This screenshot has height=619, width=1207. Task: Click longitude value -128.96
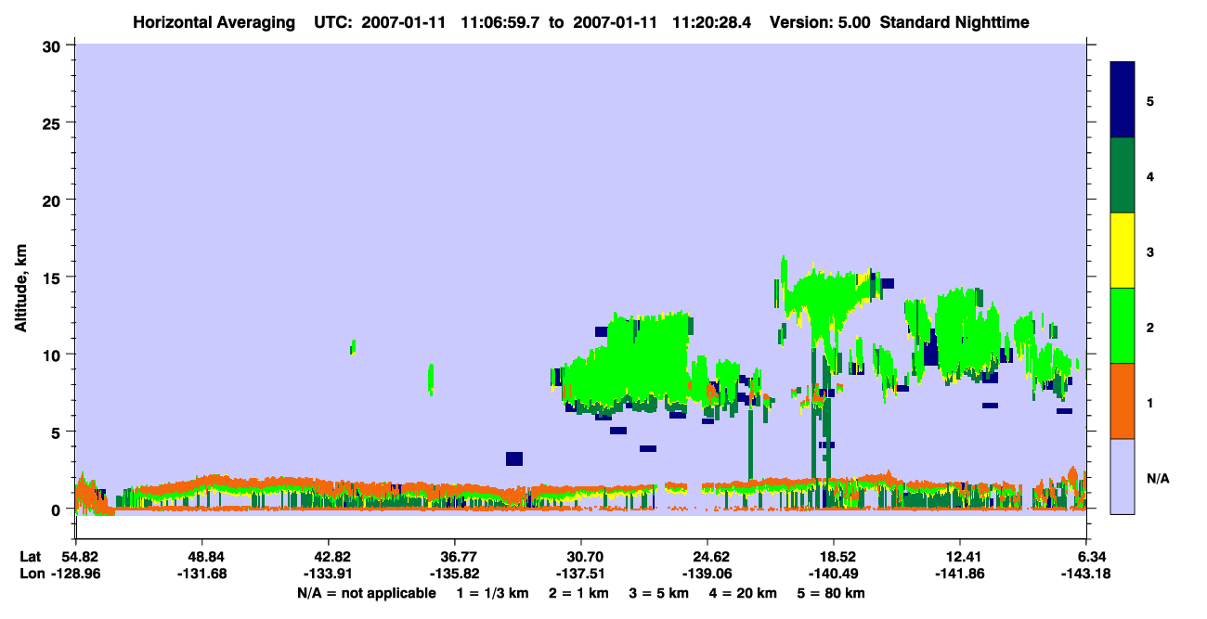74,574
